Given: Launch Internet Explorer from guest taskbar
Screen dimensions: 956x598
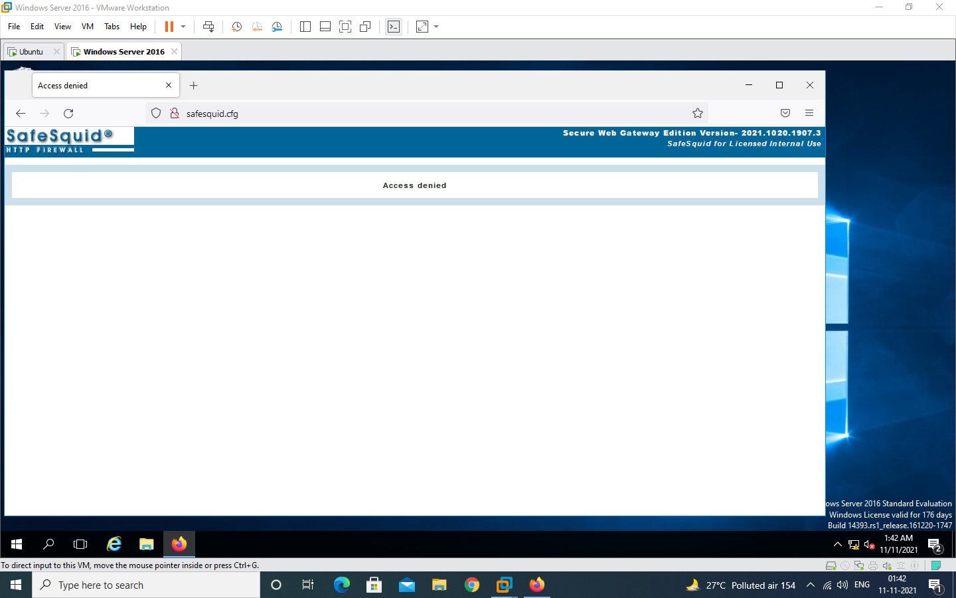Looking at the screenshot, I should coord(114,544).
